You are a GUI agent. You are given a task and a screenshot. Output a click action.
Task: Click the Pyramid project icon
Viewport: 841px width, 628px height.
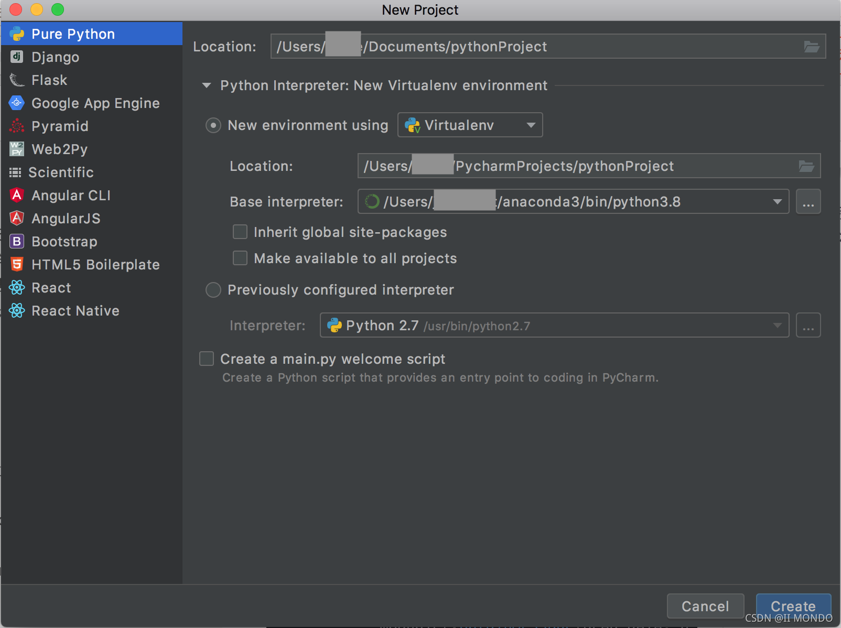[x=16, y=126]
